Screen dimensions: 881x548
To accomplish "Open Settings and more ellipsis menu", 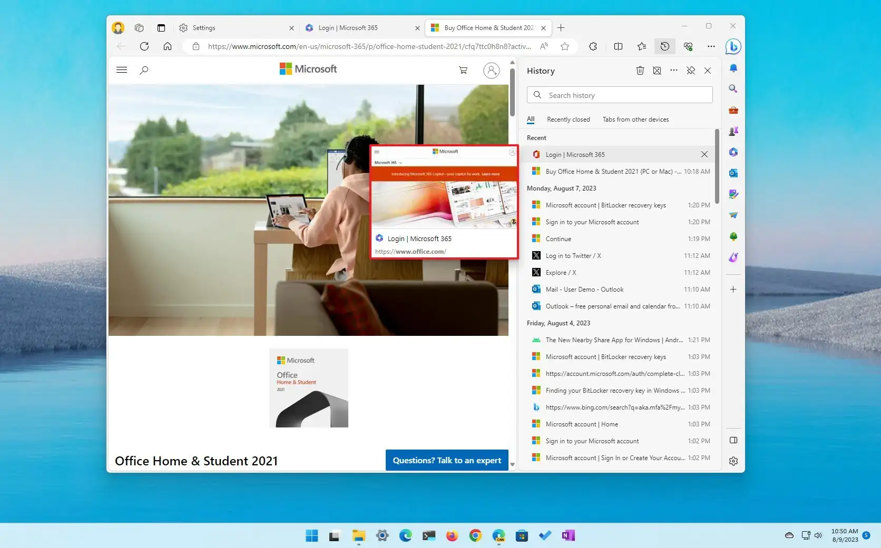I will point(711,46).
